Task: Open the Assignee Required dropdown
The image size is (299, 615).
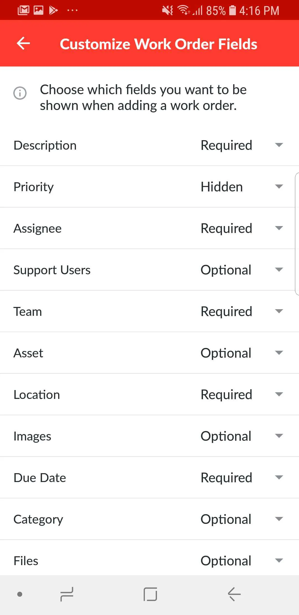Action: pos(279,228)
